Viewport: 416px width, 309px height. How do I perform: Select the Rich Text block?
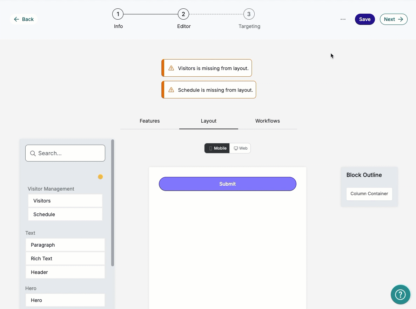[x=65, y=259]
